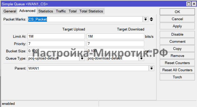The image size is (197, 107).
Task: Click the Cancel button
Action: point(177,19)
